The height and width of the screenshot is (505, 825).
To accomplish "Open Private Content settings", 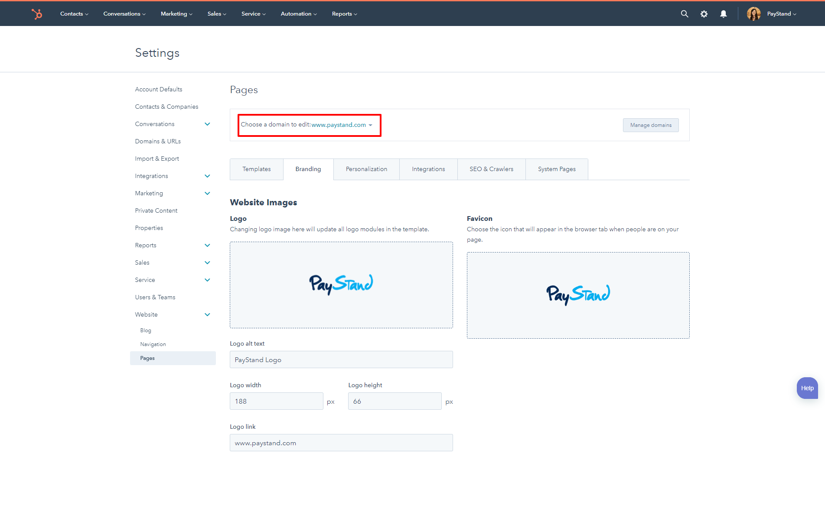I will pos(156,210).
